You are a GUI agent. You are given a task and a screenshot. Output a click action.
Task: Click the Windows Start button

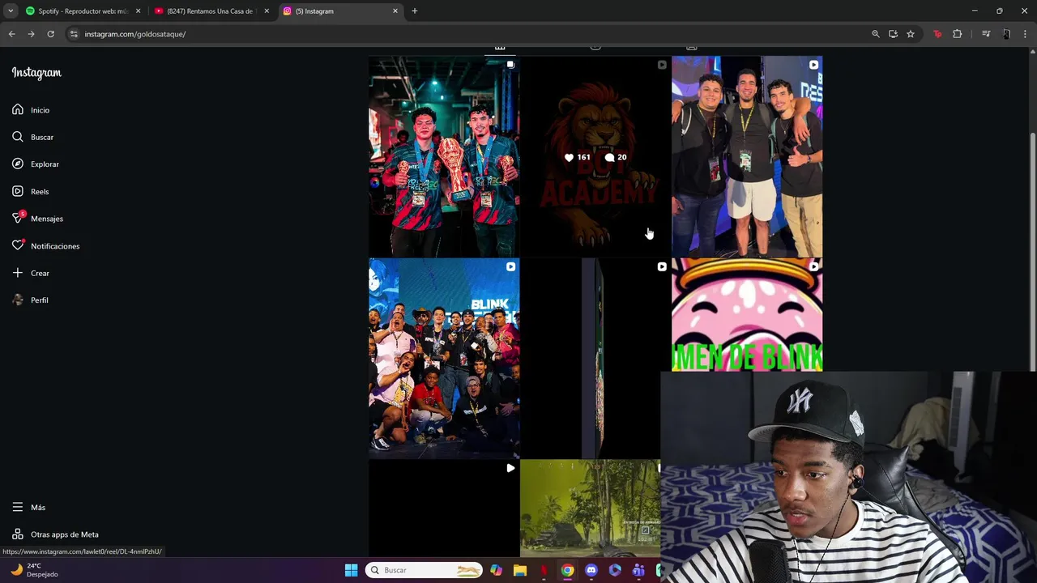[352, 570]
